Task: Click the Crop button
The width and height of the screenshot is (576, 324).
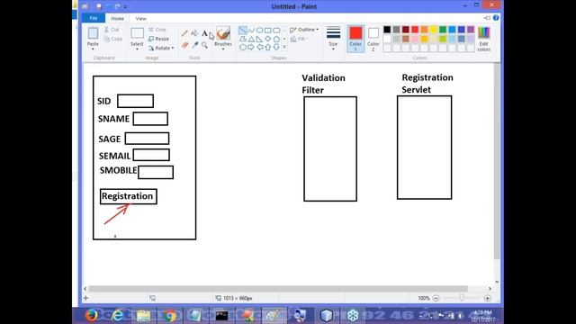Action: (x=157, y=30)
